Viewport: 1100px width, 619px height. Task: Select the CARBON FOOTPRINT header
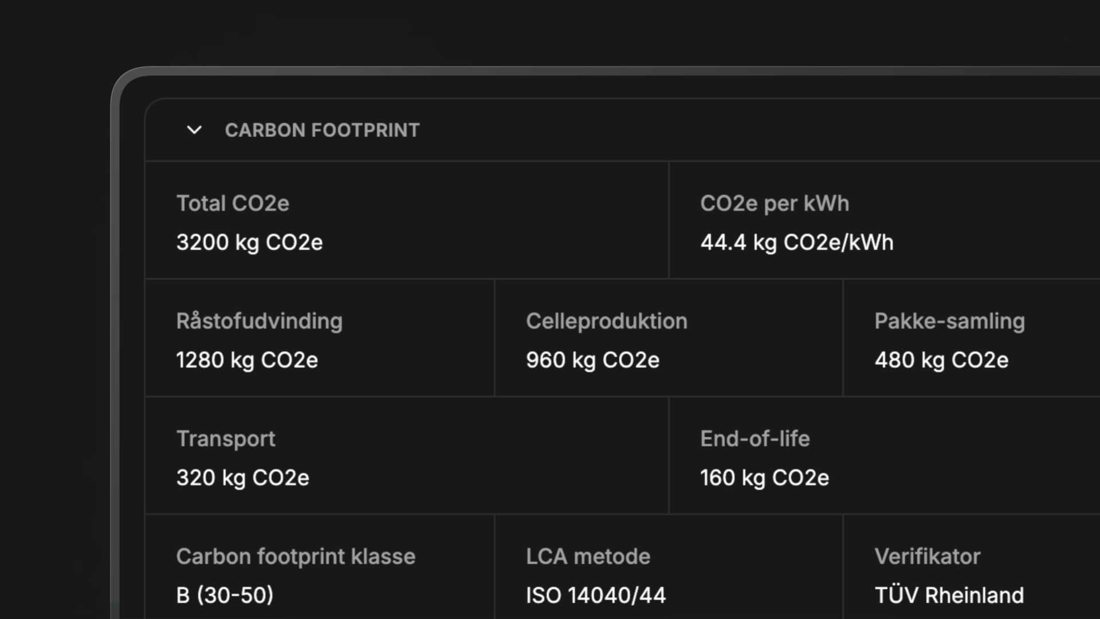(x=323, y=131)
